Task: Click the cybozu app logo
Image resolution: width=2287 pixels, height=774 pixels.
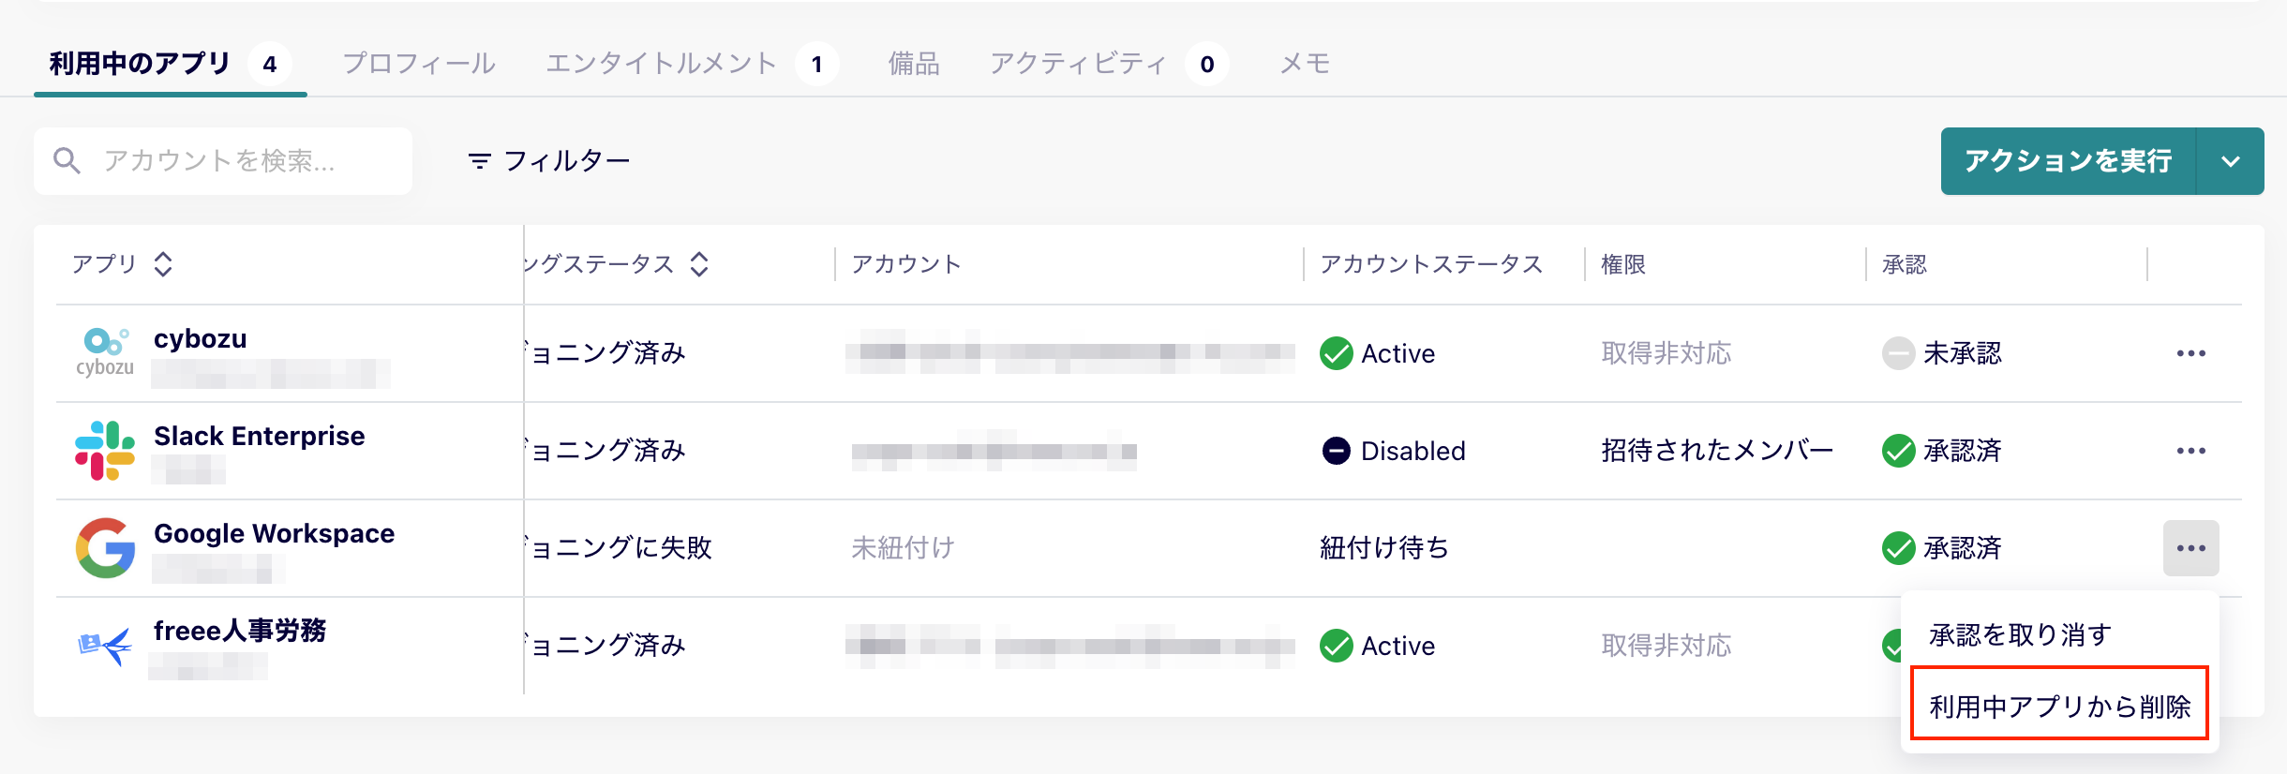Action: coord(105,353)
